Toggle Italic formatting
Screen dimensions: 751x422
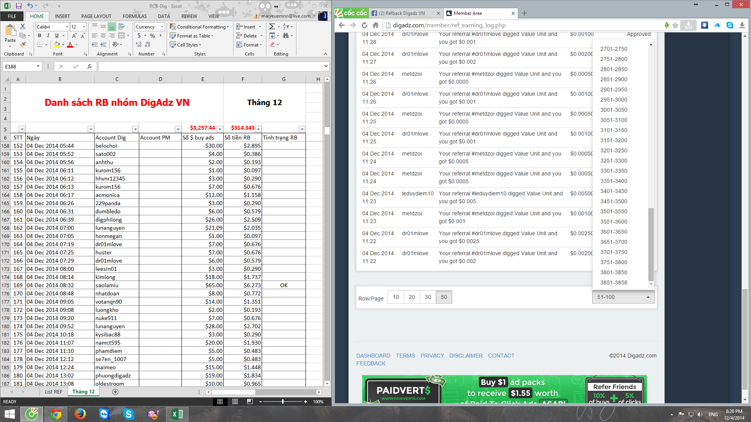tap(48, 36)
